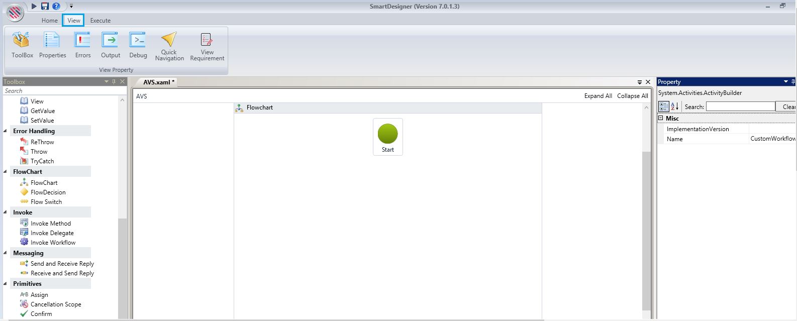
Task: Pin the Toolbox panel
Action: 114,81
